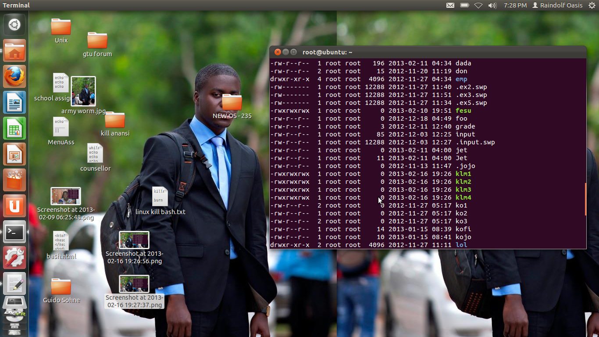This screenshot has height=337, width=599.
Task: Launch LibreOffice Writer from the launcher
Action: (x=14, y=102)
